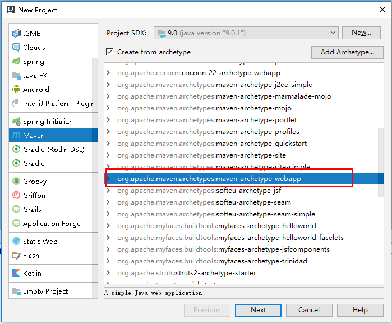392x324 pixels.
Task: Expand the maven-archetype-webapp node
Action: [109, 179]
